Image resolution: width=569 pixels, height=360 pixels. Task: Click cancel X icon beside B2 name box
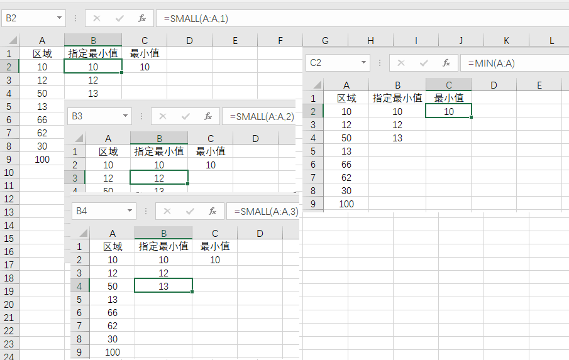pyautogui.click(x=97, y=18)
